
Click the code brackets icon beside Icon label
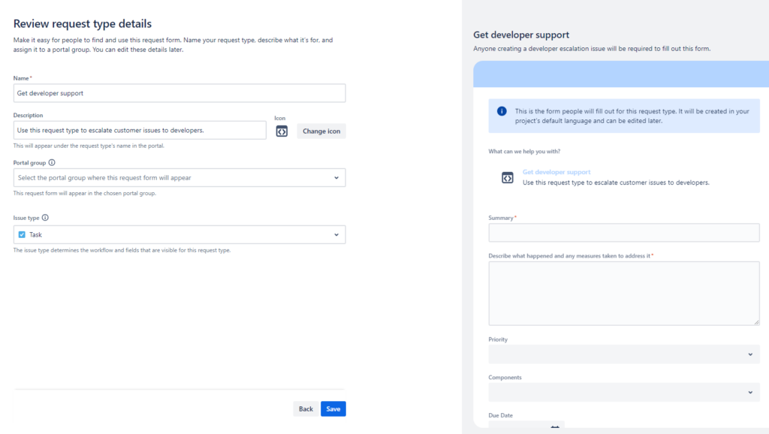pos(282,131)
